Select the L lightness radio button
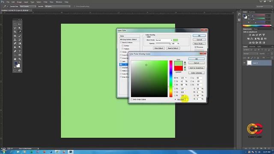This screenshot has height=154, width=274. 191,78
